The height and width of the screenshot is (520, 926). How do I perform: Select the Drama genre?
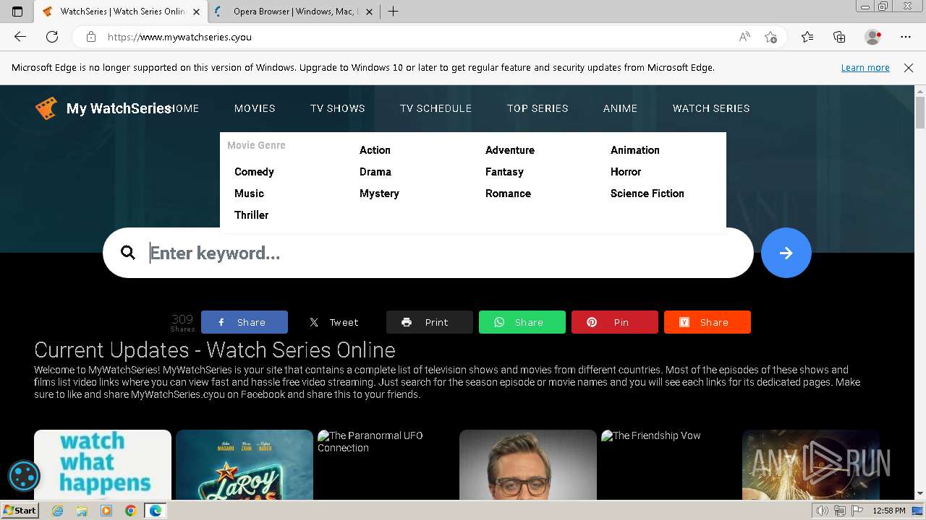(x=375, y=172)
